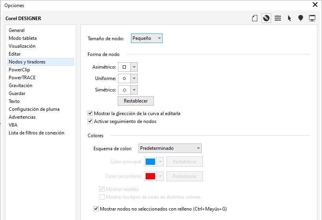Click Restablecer next to Color principal
Screen dimensions: 322x220
tap(185, 162)
